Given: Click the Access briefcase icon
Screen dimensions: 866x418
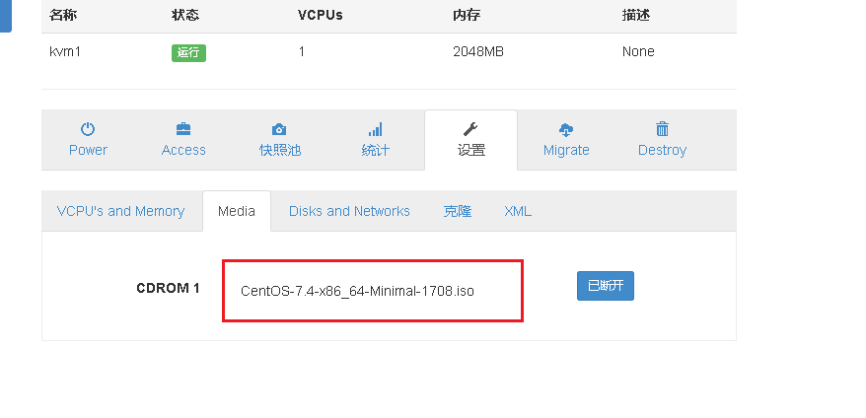Looking at the screenshot, I should (x=183, y=129).
